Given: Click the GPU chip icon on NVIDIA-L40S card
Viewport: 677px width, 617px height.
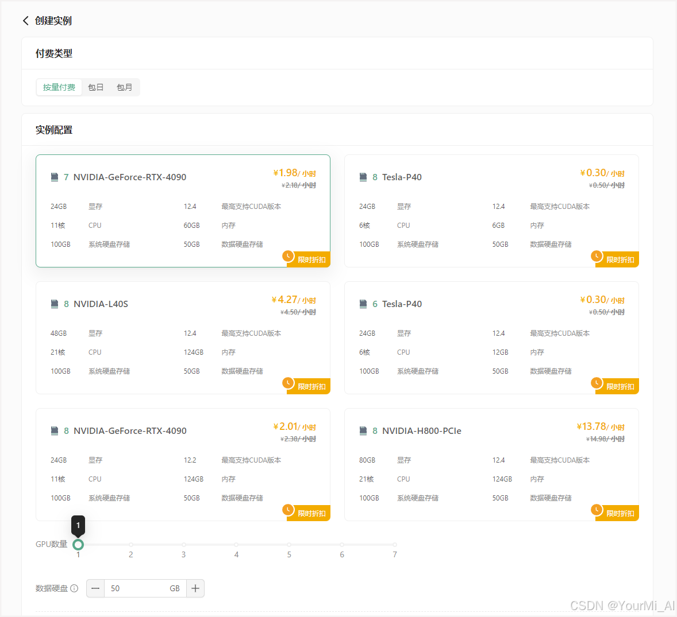Looking at the screenshot, I should [55, 304].
